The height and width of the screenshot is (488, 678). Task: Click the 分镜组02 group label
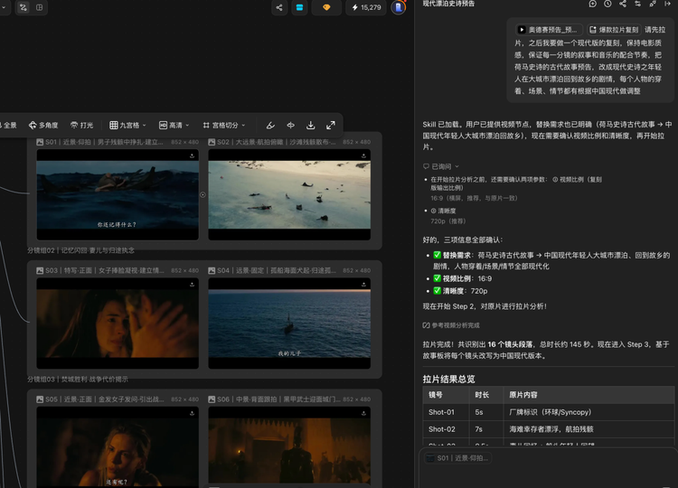pos(80,250)
